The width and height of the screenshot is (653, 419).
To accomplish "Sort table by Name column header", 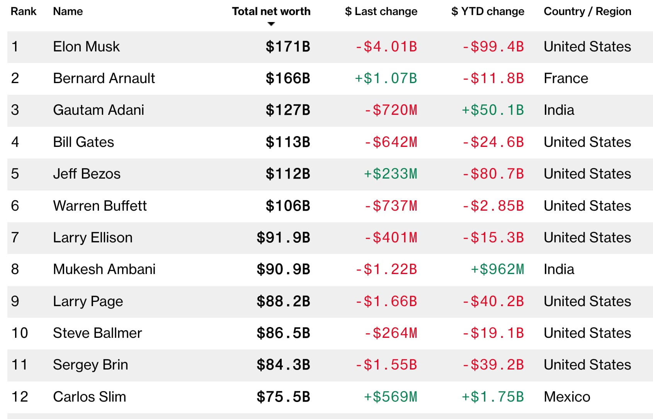I will tap(68, 12).
